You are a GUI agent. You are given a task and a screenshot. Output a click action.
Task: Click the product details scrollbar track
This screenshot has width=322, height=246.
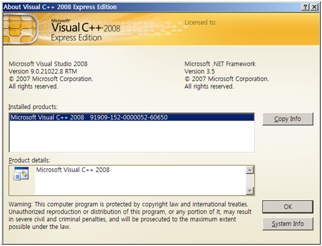click(x=250, y=180)
